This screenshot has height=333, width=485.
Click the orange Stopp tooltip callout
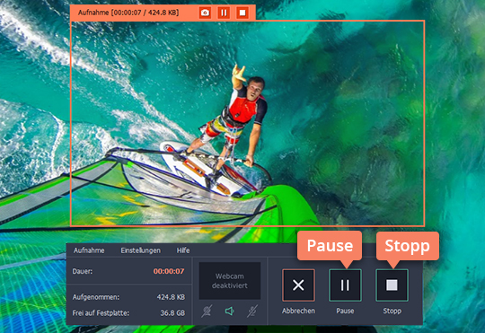tap(408, 246)
